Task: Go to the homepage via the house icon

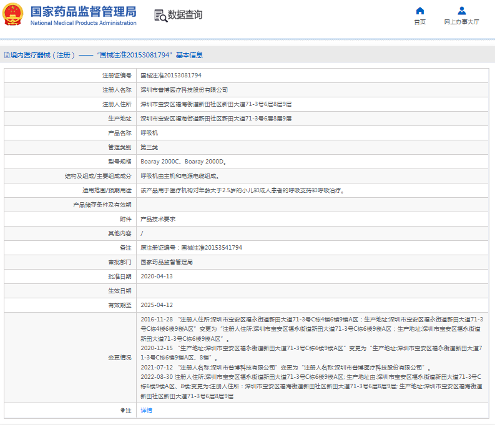Action: tap(419, 11)
